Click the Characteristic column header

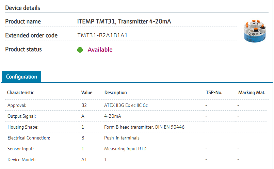coord(21,92)
